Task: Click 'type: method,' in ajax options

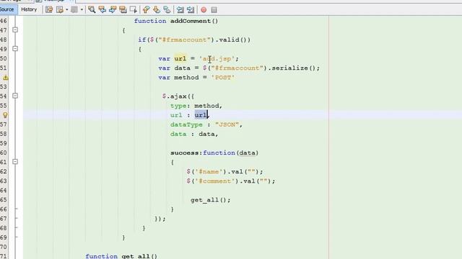Action: [196, 106]
